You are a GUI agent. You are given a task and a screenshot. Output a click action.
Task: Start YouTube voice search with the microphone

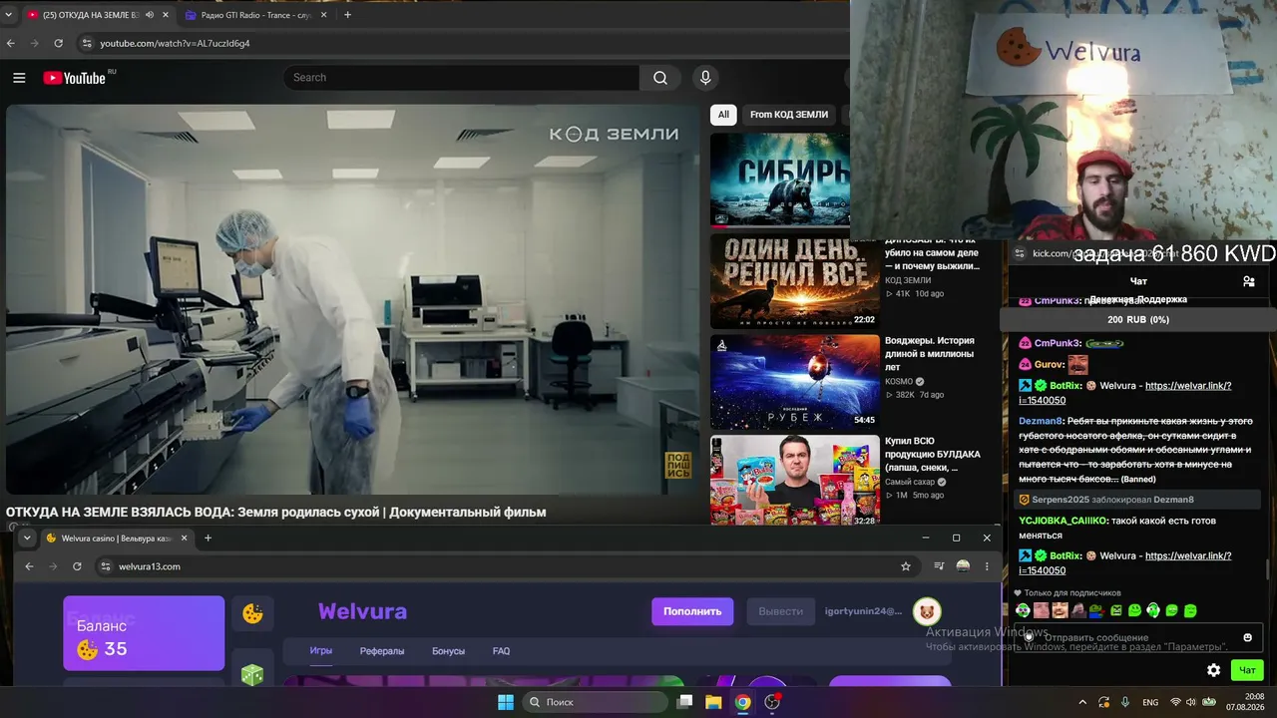(x=705, y=78)
